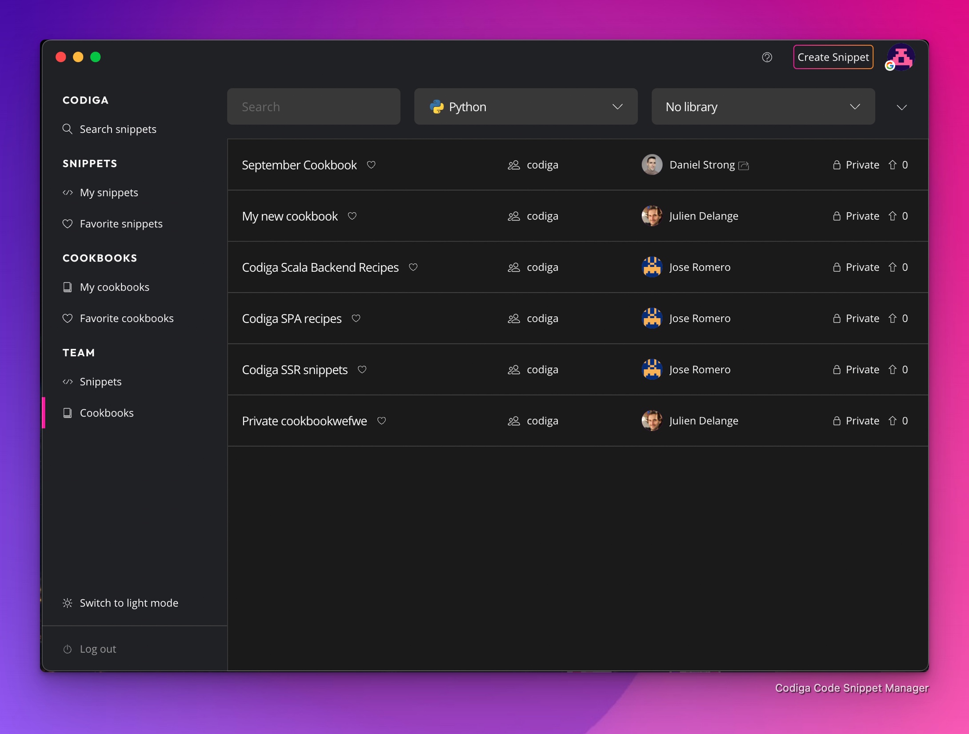Upvote Codiga SPA recipes

(893, 319)
